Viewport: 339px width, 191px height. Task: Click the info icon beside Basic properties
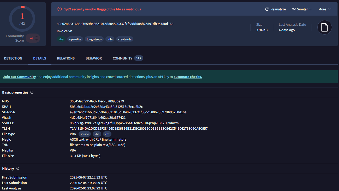32,92
